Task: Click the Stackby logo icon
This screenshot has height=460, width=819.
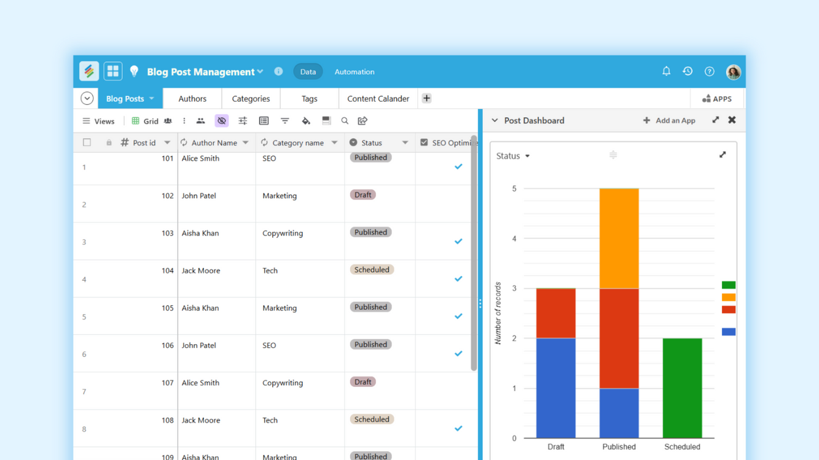Action: (x=89, y=71)
